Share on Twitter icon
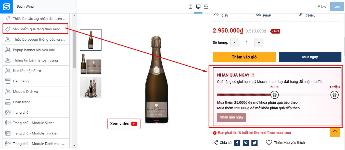345x150 pixels. [x=254, y=143]
